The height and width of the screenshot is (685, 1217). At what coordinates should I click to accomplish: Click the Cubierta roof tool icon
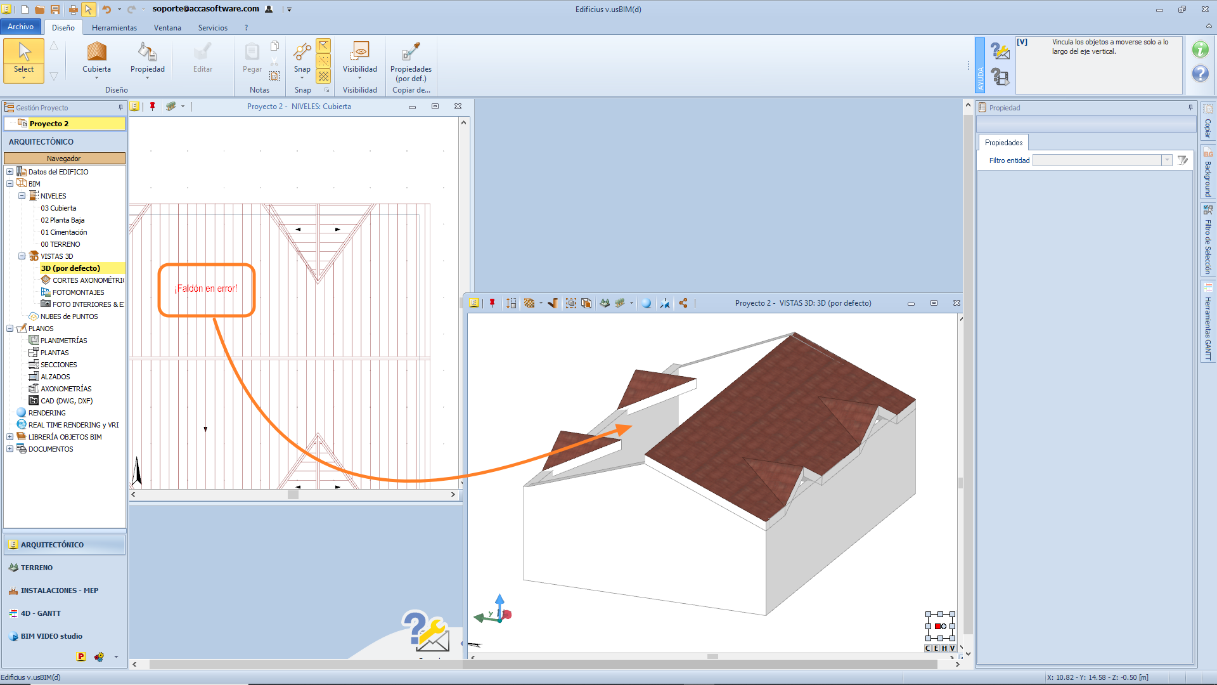[x=96, y=52]
